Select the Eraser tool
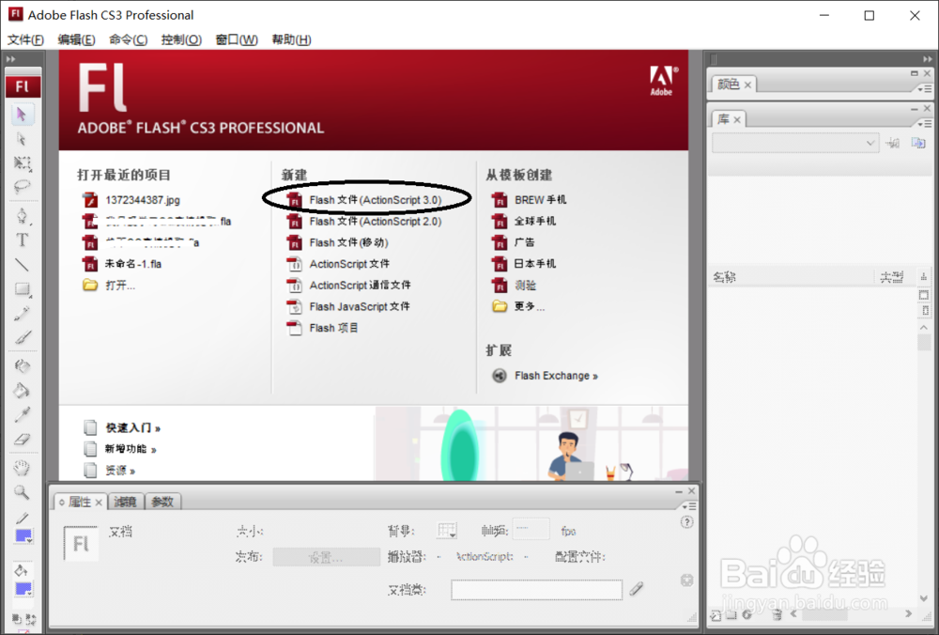Image resolution: width=939 pixels, height=635 pixels. pos(23,439)
